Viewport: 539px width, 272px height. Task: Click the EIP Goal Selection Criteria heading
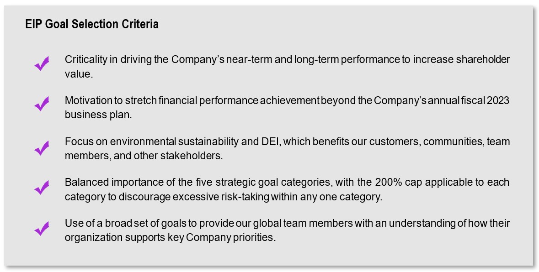coord(92,24)
